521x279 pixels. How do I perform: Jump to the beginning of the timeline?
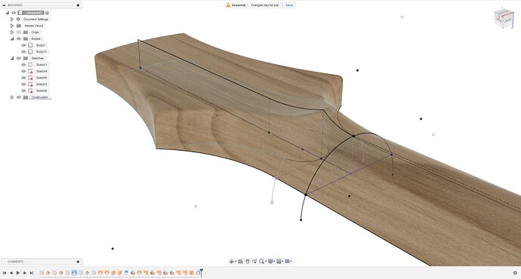(5, 273)
